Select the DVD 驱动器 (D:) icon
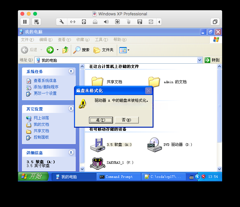The height and width of the screenshot is (207, 240). point(154,145)
